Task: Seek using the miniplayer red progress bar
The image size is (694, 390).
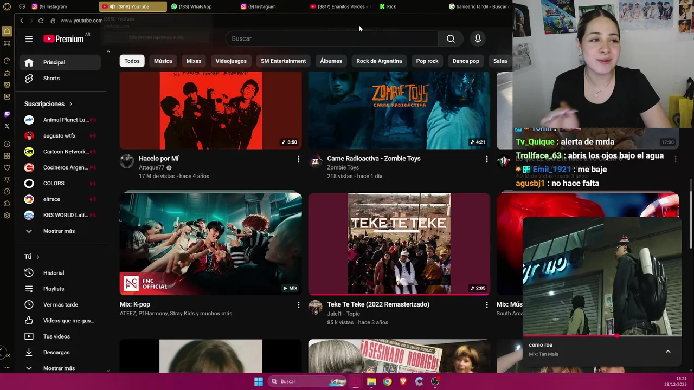Action: tap(602, 336)
